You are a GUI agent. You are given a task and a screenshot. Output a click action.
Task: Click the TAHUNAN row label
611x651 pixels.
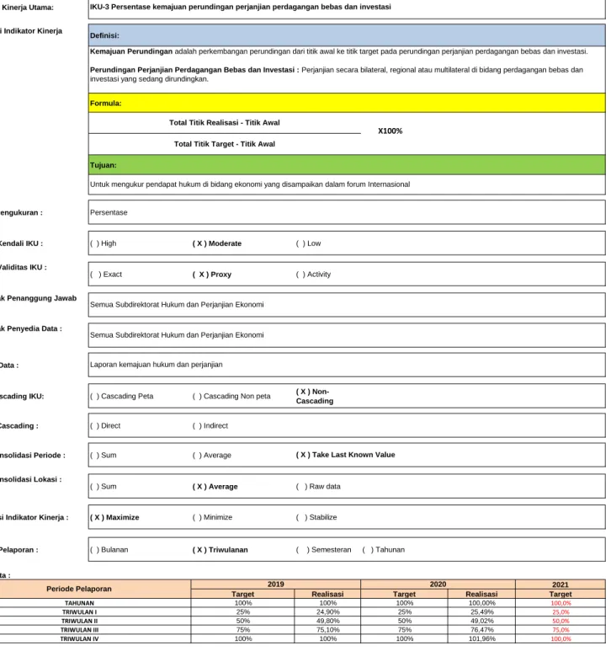click(x=79, y=603)
